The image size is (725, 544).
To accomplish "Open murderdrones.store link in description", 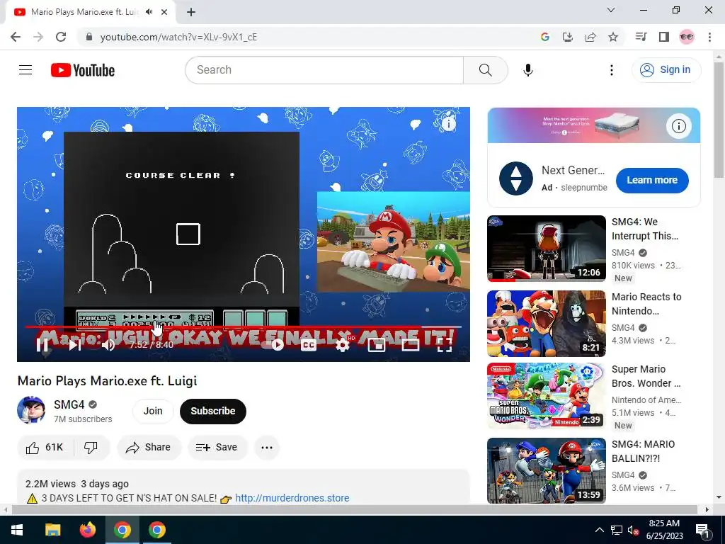I will coord(292,498).
